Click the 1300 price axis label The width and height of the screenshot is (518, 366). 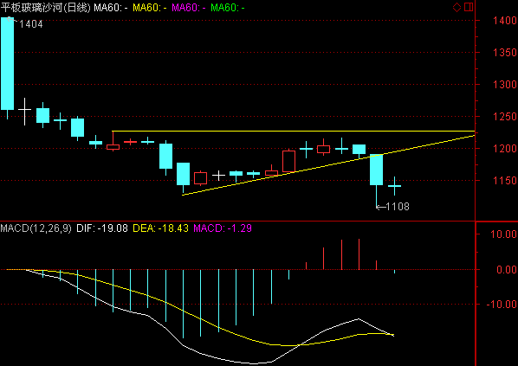tap(505, 85)
